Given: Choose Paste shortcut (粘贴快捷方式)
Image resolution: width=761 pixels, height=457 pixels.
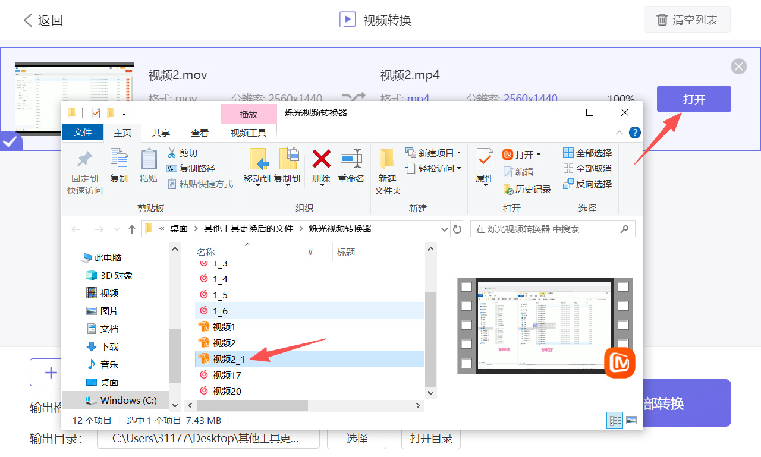Looking at the screenshot, I should tap(200, 184).
